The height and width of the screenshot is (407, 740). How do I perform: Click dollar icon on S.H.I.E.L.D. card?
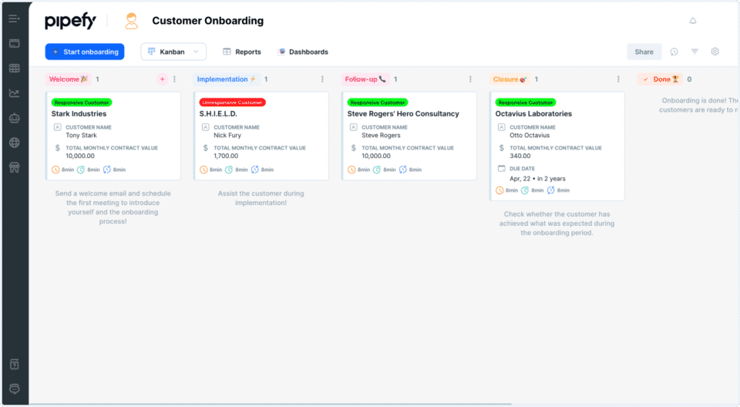(x=205, y=148)
